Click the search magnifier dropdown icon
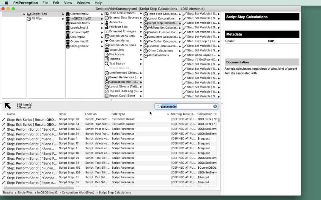This screenshot has width=321, height=200. tap(158, 106)
